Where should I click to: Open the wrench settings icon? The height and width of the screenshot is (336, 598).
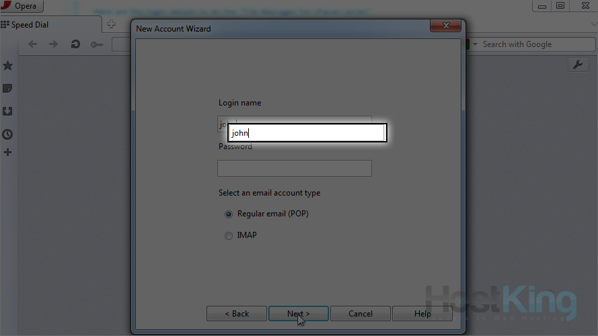tap(578, 65)
